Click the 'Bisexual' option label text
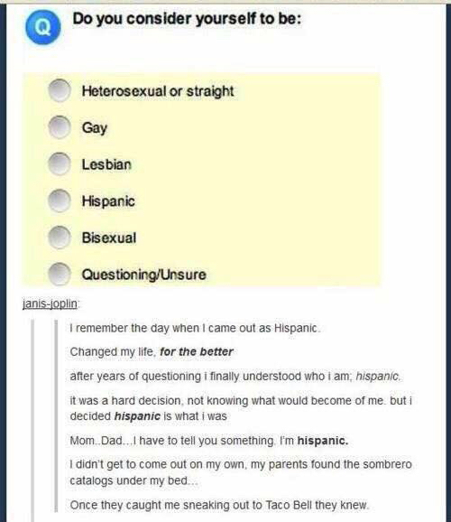The image size is (451, 522). click(109, 238)
